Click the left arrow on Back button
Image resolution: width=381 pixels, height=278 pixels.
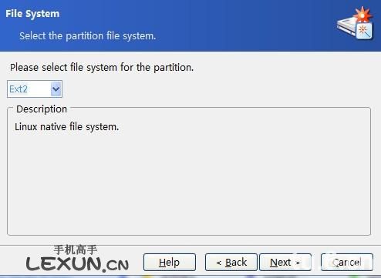tap(219, 263)
